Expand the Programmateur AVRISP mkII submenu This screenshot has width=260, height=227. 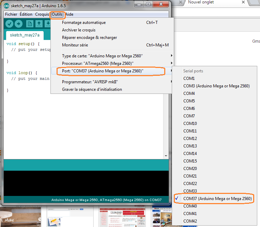pos(112,82)
